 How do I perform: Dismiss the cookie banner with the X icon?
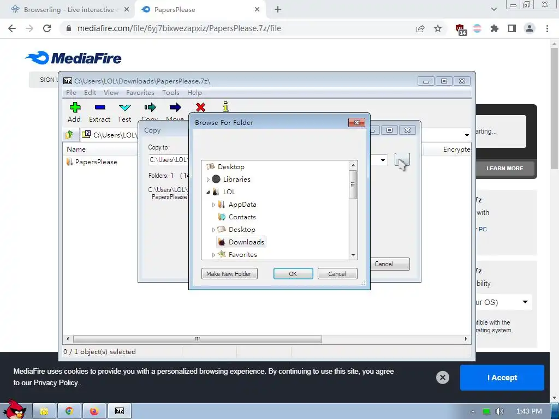click(442, 378)
